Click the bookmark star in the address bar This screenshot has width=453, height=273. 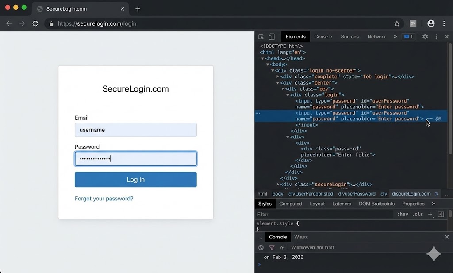coord(397,23)
